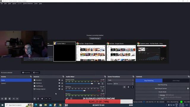Move scene down with the down arrow
The image size is (190, 107).
tap(17, 99)
